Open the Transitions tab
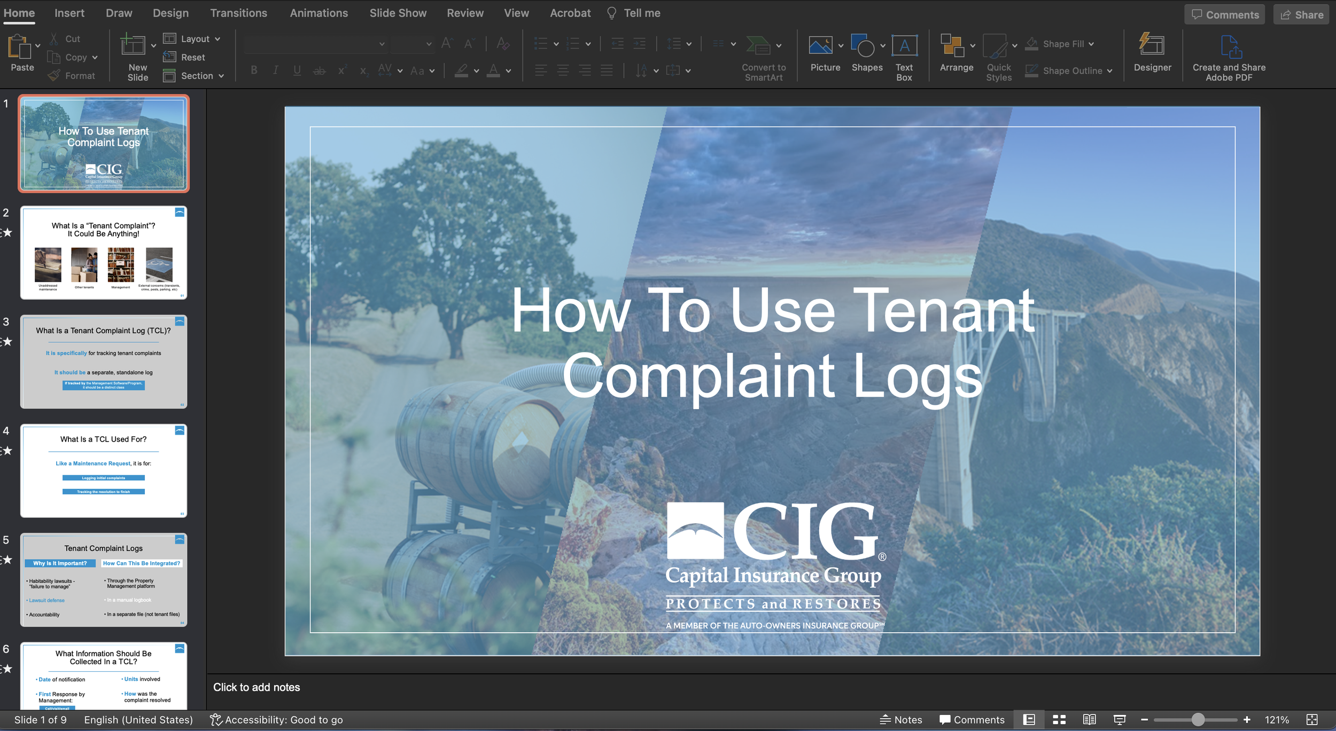The image size is (1336, 731). (238, 13)
